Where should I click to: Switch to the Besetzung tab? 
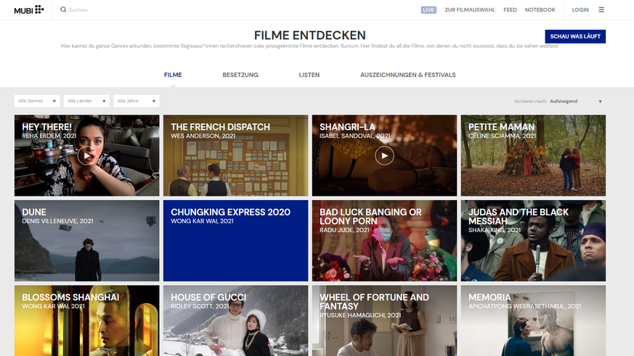pyautogui.click(x=240, y=75)
